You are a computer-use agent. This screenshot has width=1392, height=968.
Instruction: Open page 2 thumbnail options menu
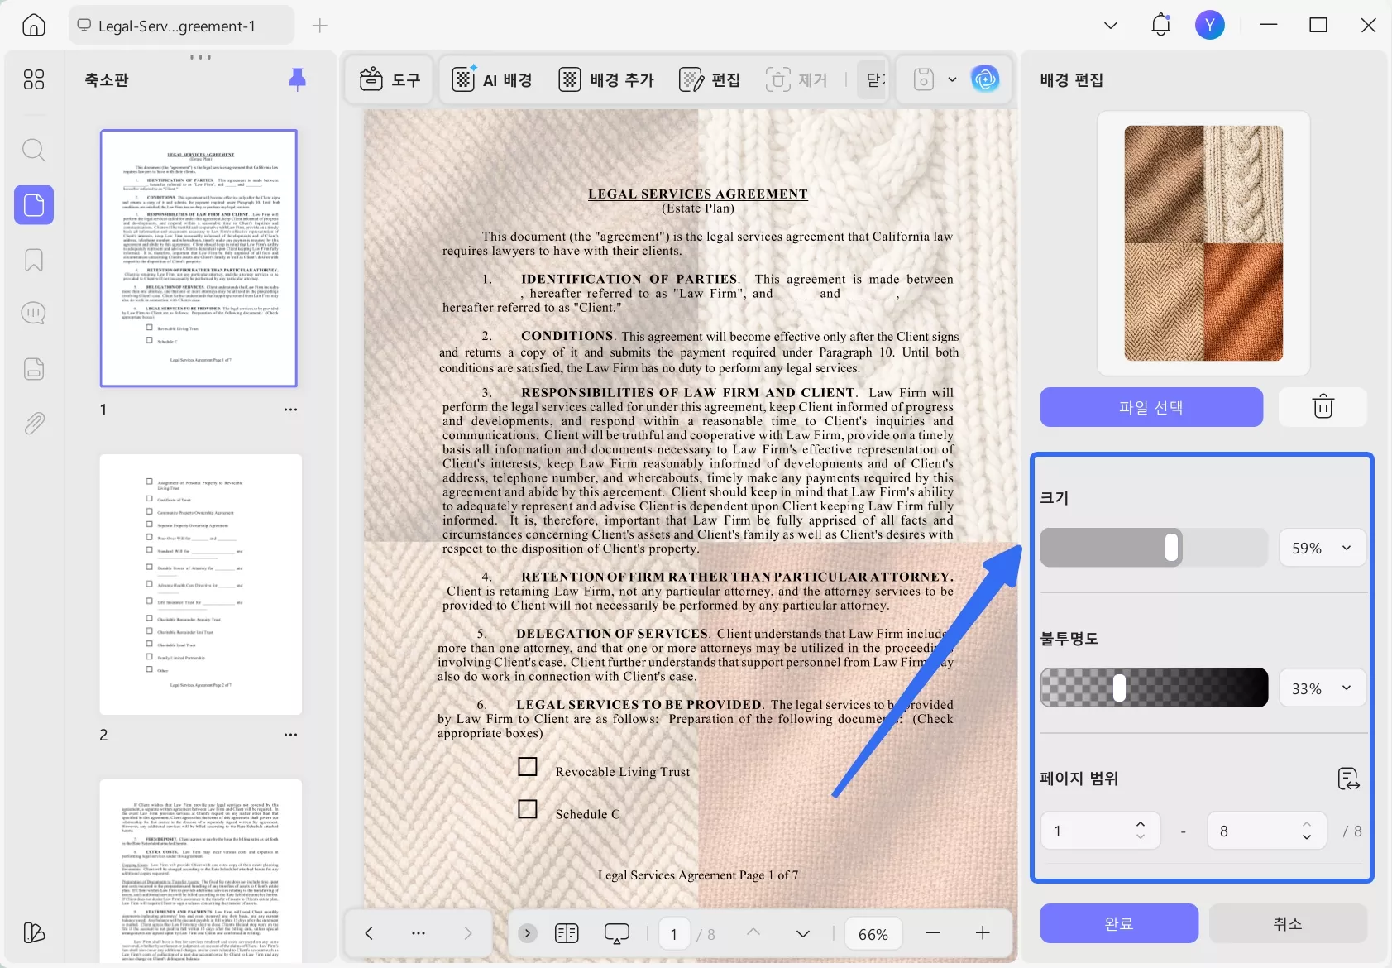point(290,735)
